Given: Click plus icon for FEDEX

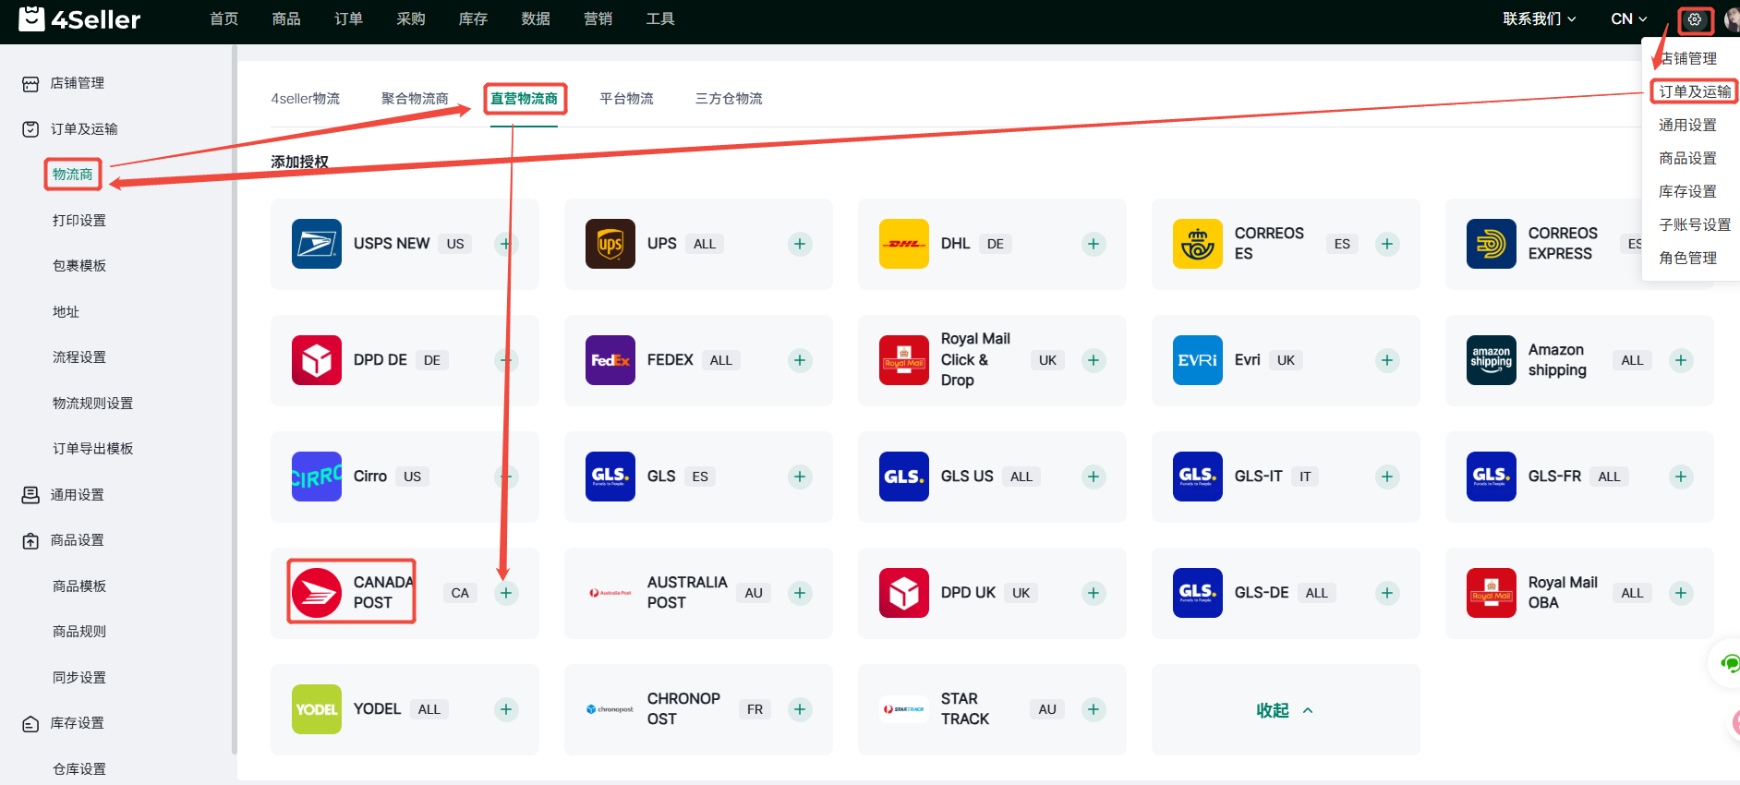Looking at the screenshot, I should [x=800, y=360].
